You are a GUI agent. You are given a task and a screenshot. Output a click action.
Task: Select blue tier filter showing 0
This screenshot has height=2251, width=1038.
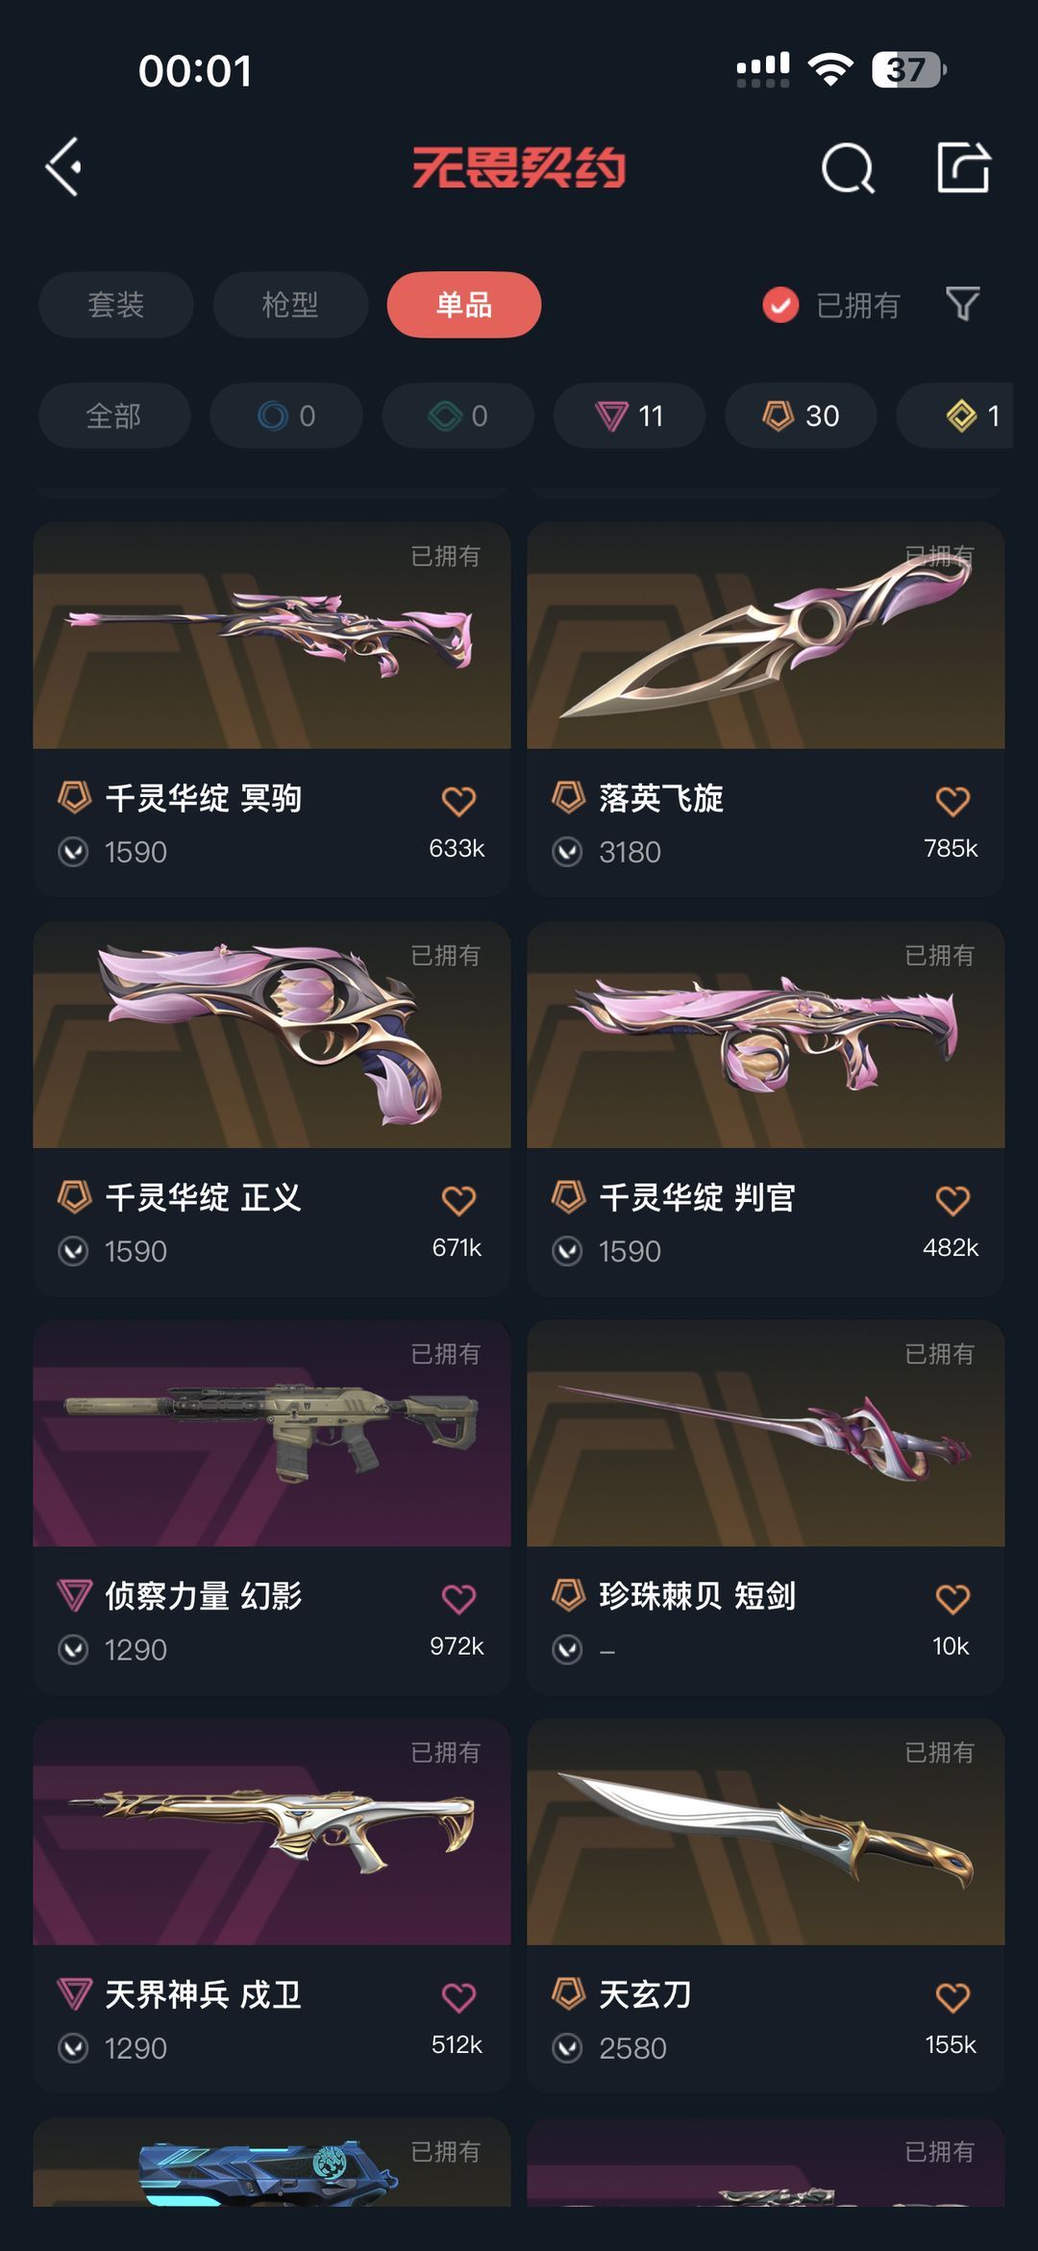(x=286, y=415)
